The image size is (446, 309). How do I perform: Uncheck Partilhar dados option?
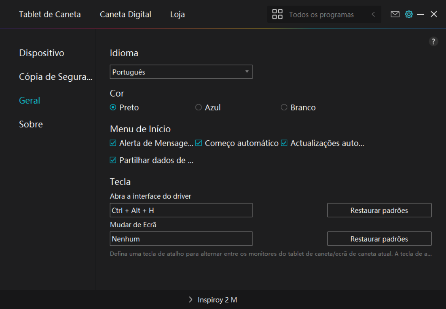pos(113,160)
